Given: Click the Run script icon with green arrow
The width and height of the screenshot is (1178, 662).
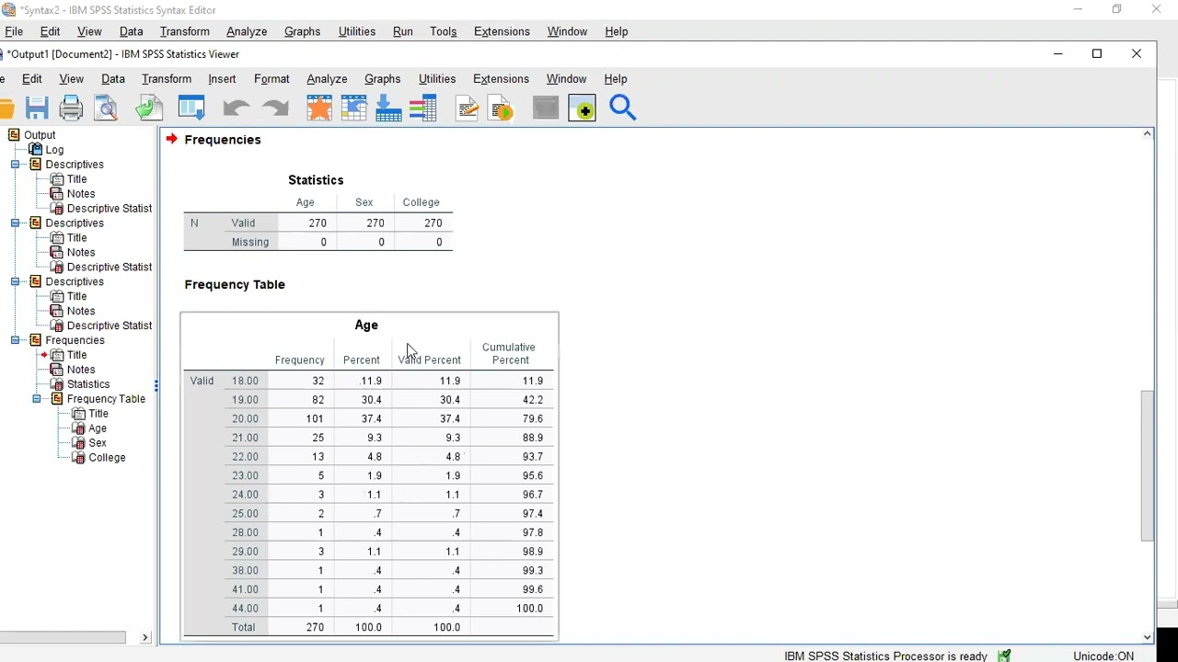Looking at the screenshot, I should (x=502, y=108).
